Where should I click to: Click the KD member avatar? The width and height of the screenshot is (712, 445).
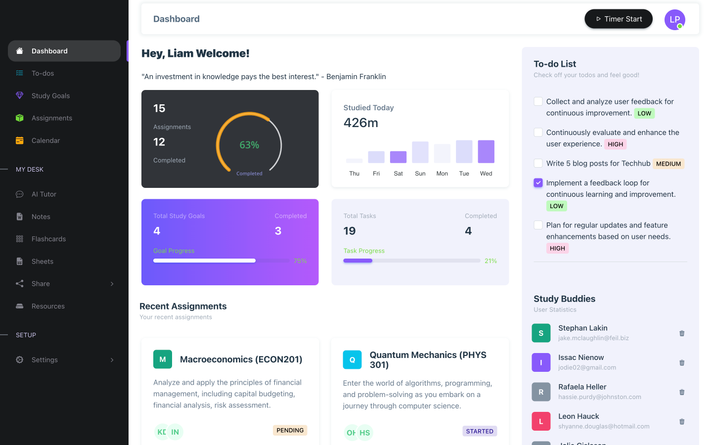tap(162, 432)
